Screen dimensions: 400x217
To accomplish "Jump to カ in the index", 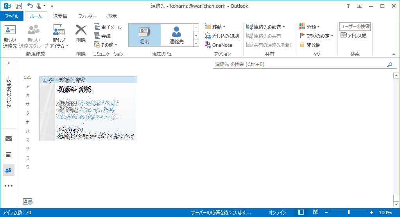I will 27,95.
